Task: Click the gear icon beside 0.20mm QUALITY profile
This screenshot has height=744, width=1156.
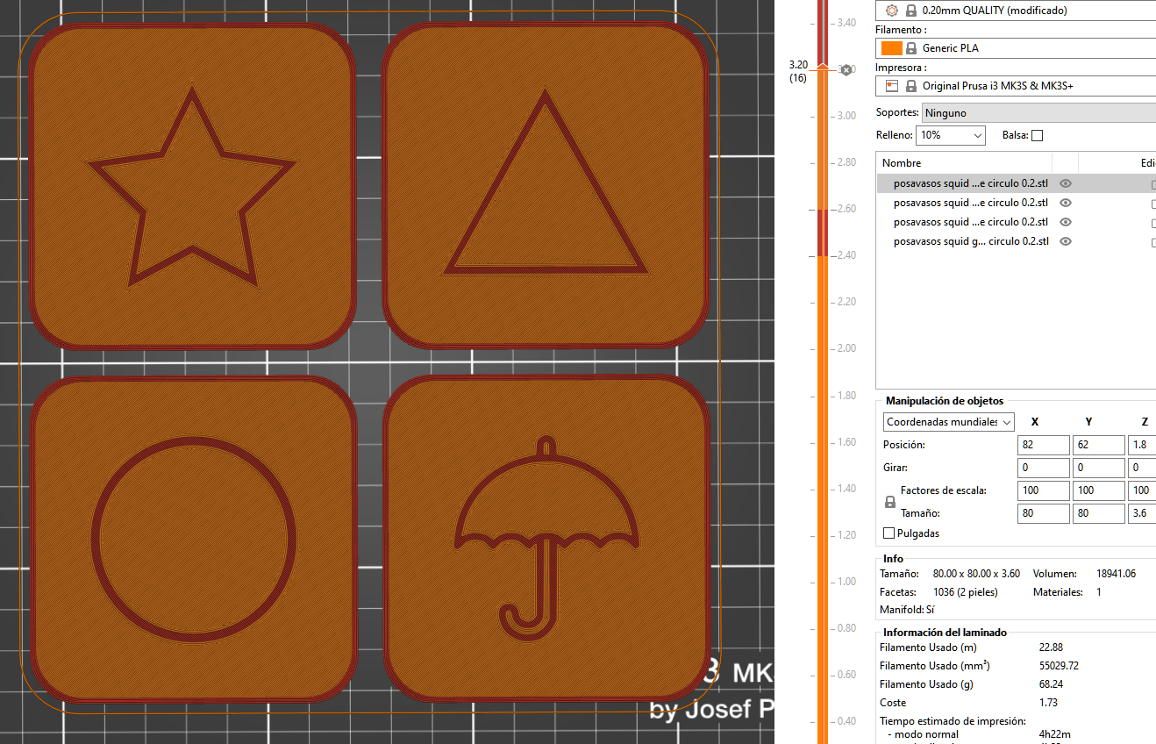Action: (x=892, y=11)
